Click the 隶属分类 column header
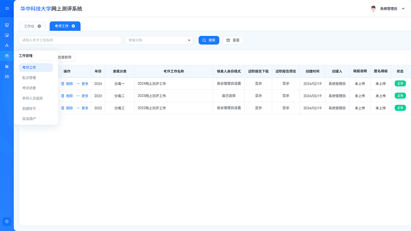This screenshot has width=411, height=231. [x=120, y=71]
